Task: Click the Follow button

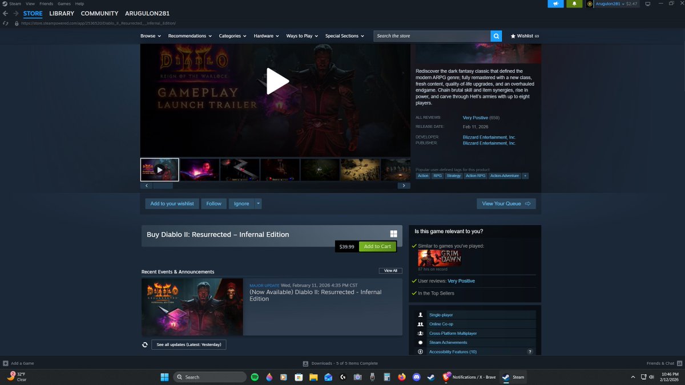Action: point(214,204)
